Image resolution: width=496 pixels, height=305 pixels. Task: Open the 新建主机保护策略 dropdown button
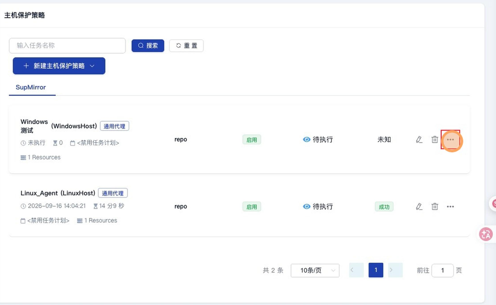coord(59,66)
